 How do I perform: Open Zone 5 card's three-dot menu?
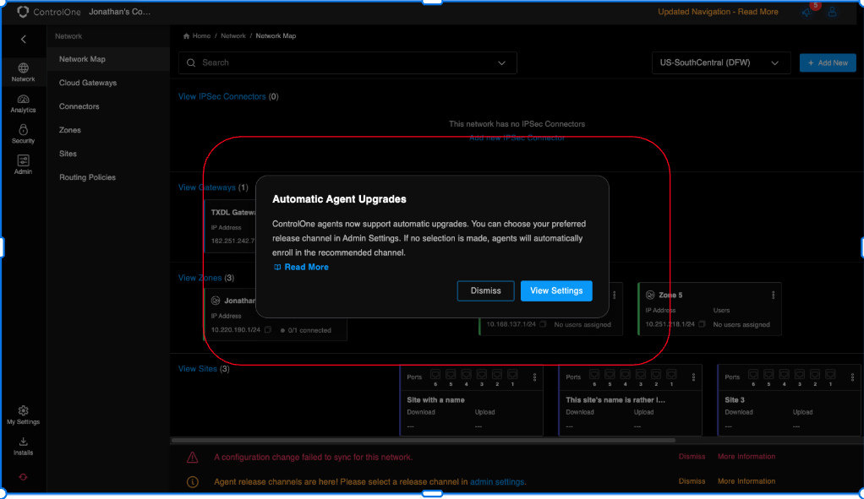[773, 295]
